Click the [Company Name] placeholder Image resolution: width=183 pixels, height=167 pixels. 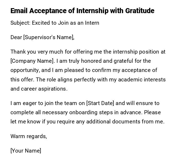point(32,61)
